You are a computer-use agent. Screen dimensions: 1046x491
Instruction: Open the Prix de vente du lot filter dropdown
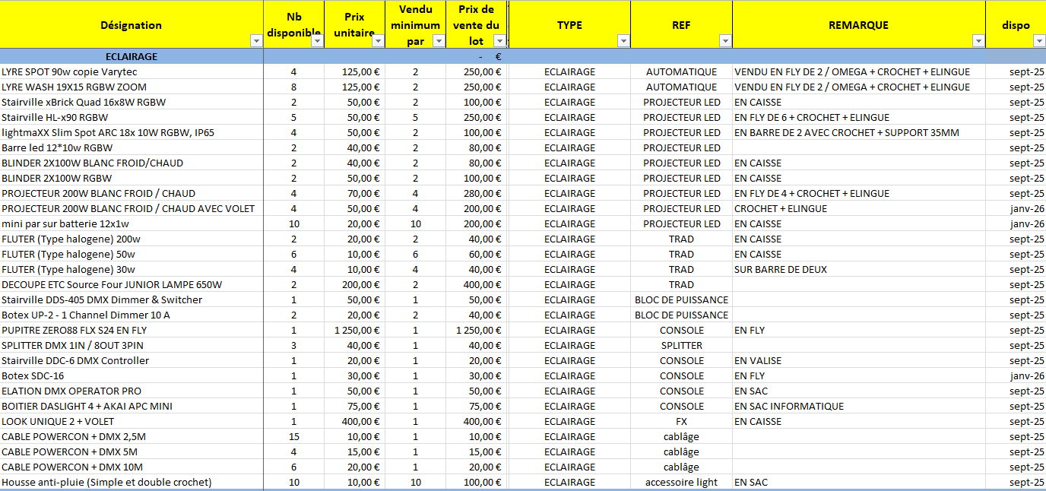(499, 41)
